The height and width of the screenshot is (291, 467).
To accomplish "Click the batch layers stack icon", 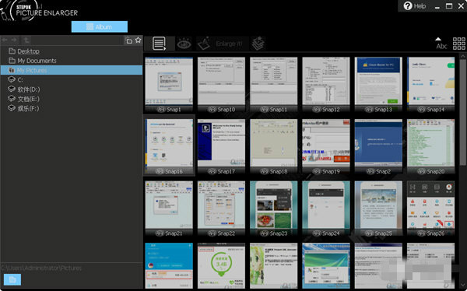I will click(x=258, y=44).
